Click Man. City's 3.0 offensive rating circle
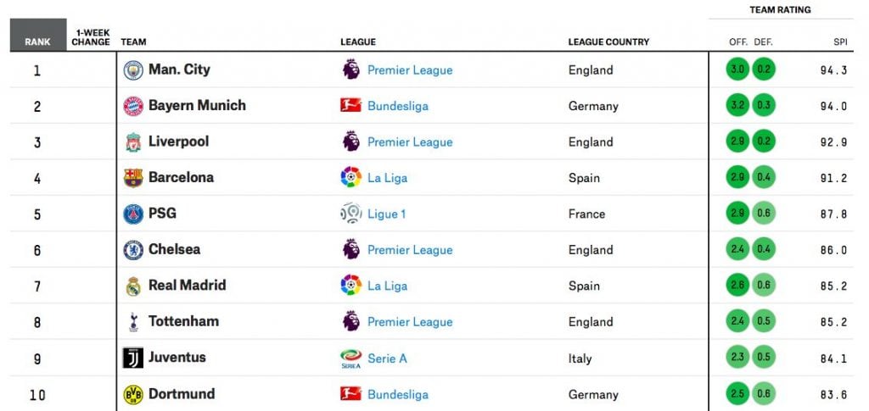The width and height of the screenshot is (869, 411). (x=737, y=69)
